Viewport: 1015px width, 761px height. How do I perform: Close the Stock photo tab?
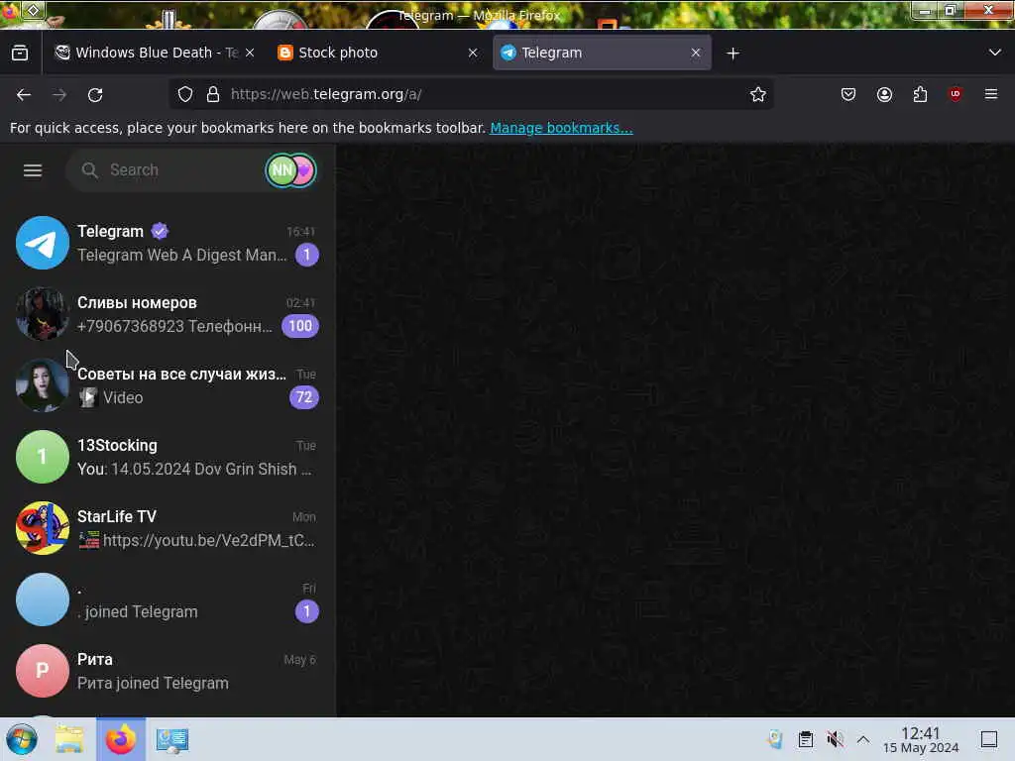pyautogui.click(x=473, y=53)
